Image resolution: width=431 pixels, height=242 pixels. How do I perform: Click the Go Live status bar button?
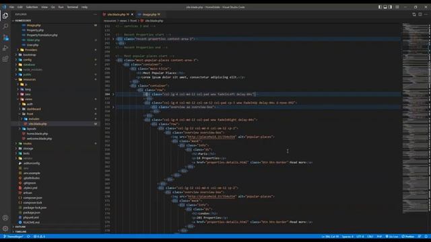tap(392, 237)
